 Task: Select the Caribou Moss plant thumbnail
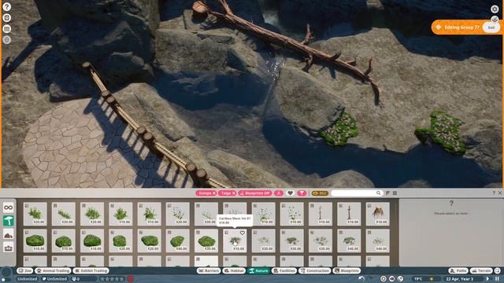[235, 241]
